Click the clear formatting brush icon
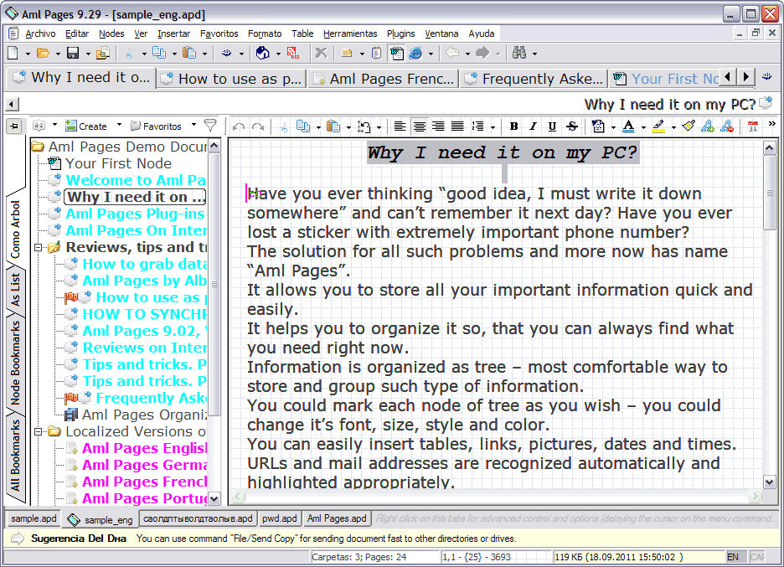 (x=688, y=126)
